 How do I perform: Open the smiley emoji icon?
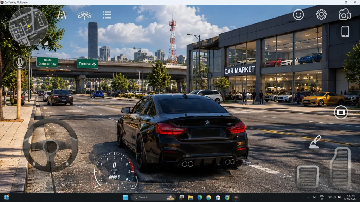298,15
